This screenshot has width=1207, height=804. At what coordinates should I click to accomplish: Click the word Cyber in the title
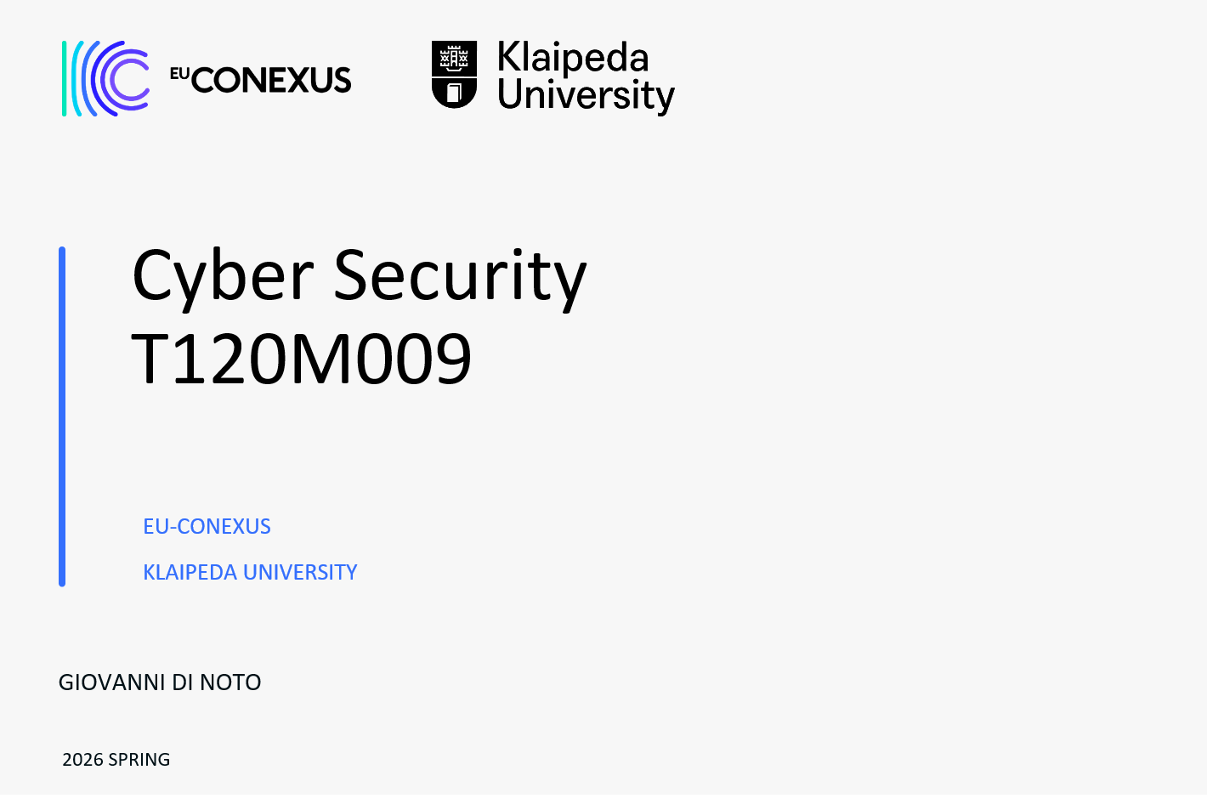coord(223,276)
